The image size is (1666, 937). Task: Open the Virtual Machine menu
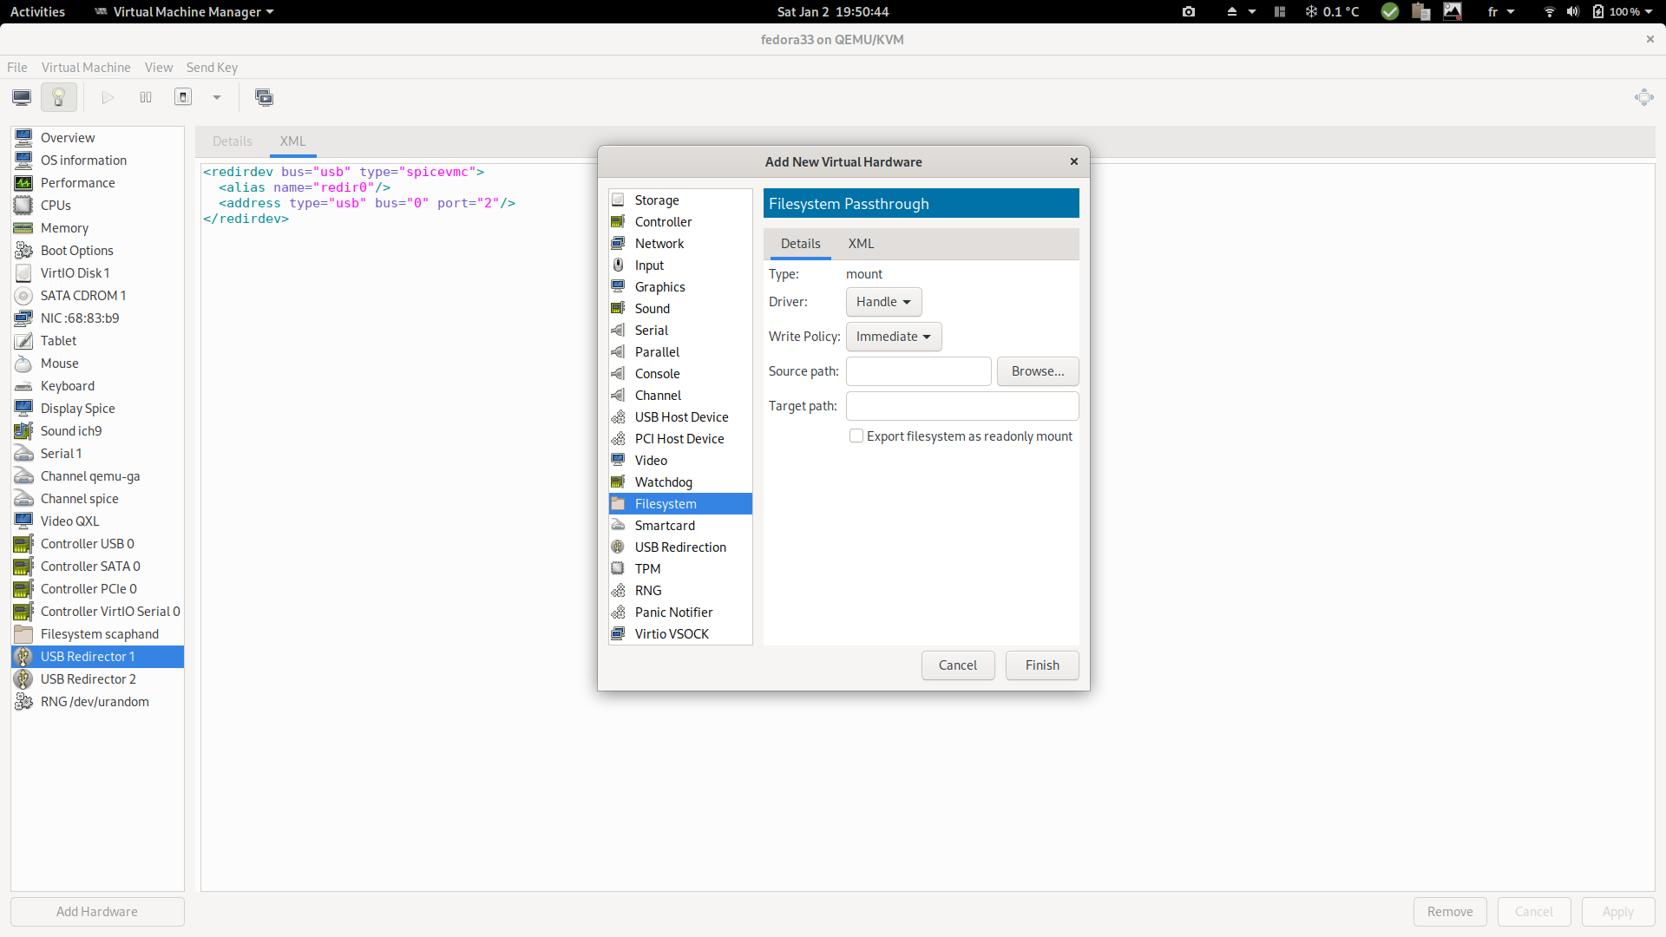click(86, 67)
